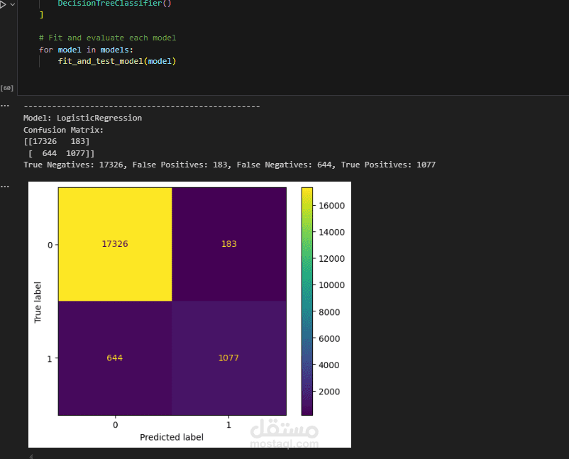Click the True Negatives summary line

[x=229, y=165]
